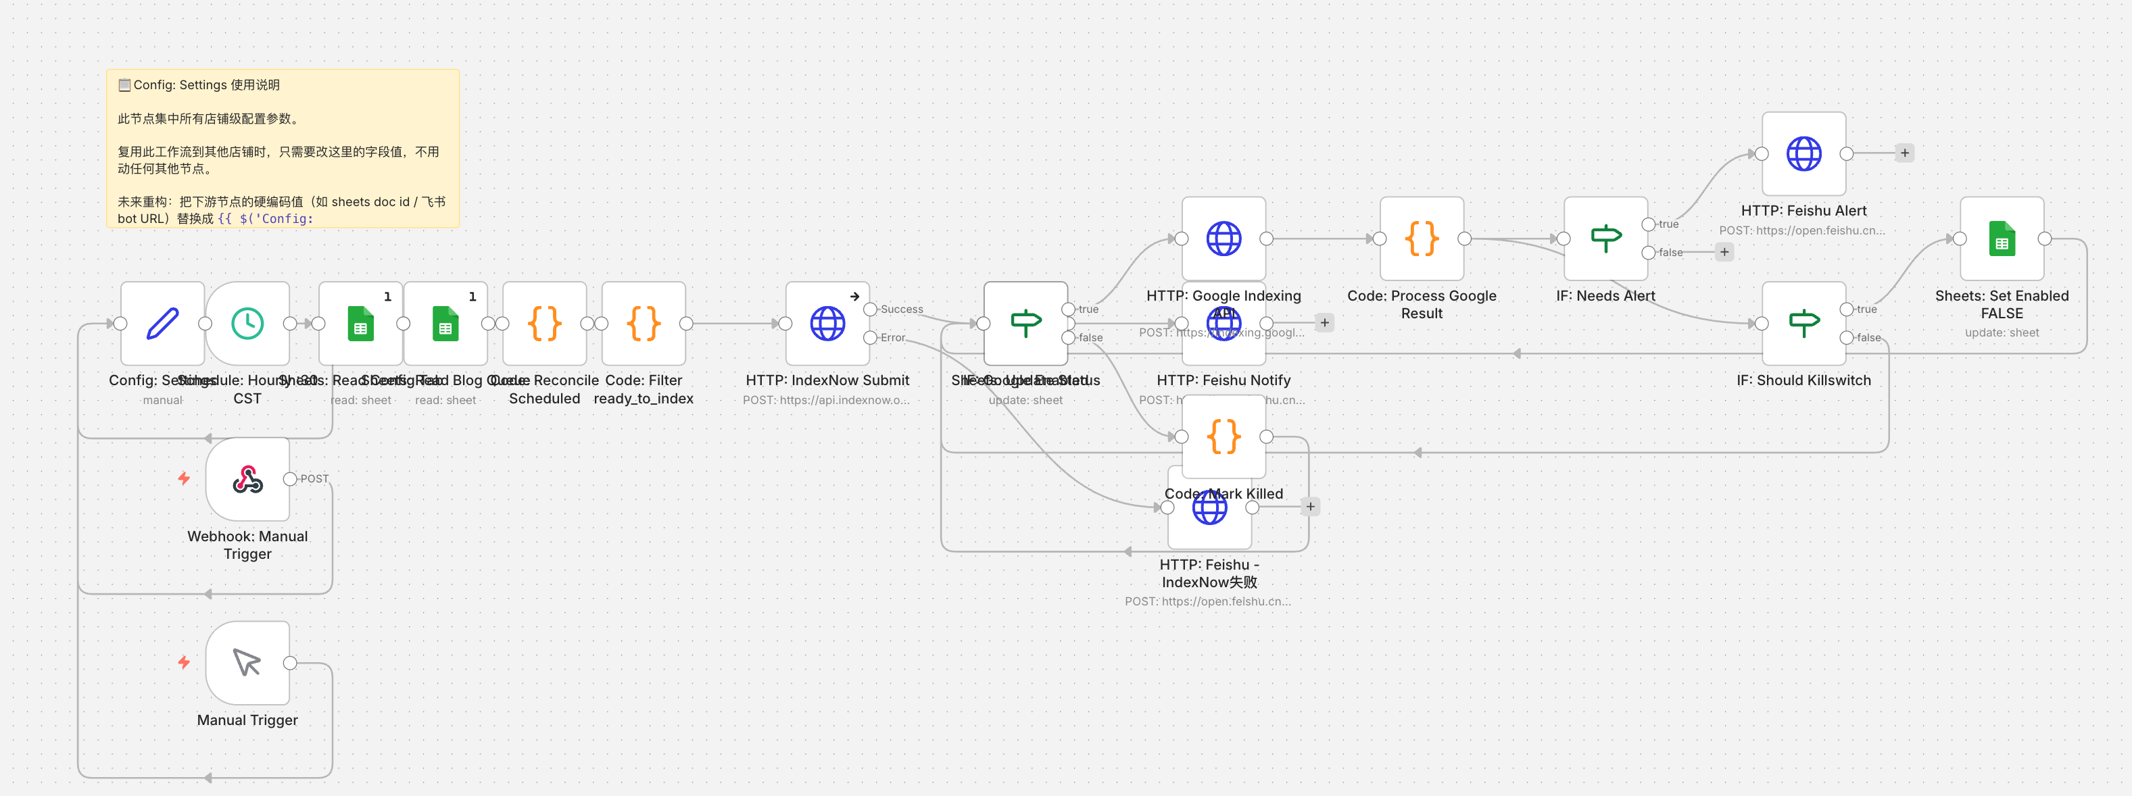Select the Config: Settings pencil node
Viewport: 2132px width, 796px height.
pyautogui.click(x=162, y=324)
